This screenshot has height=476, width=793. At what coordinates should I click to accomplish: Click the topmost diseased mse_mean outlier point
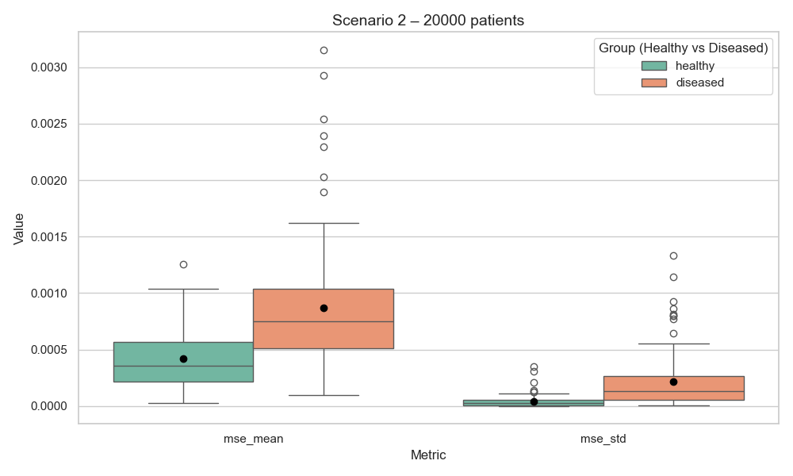(x=324, y=50)
